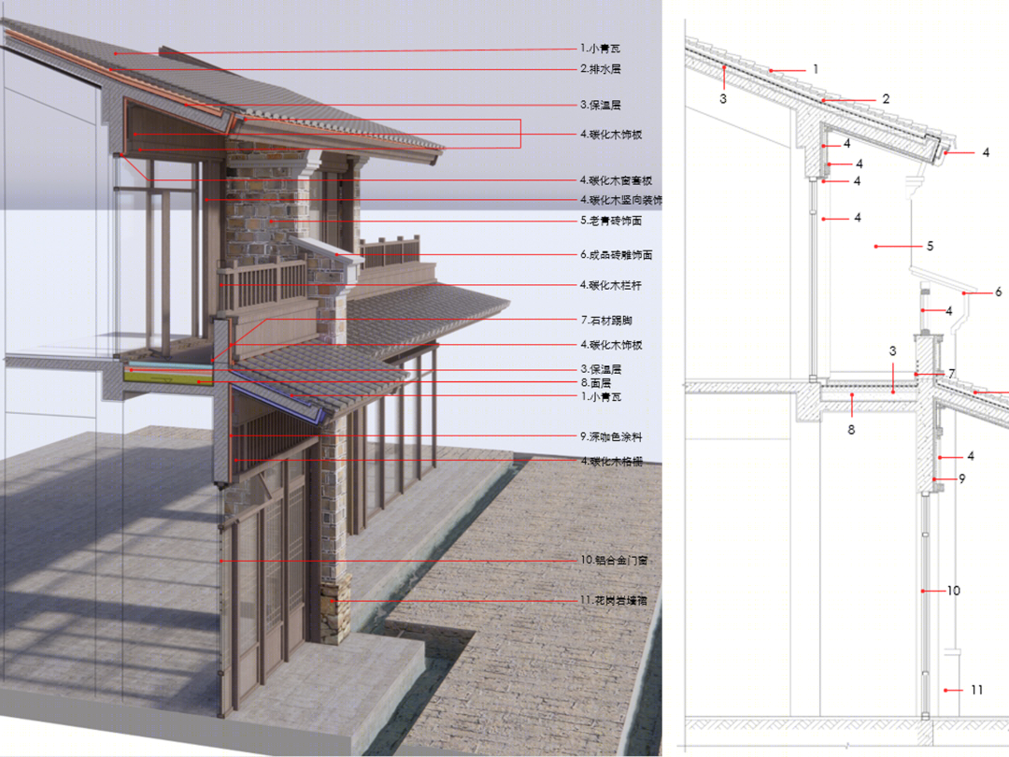The width and height of the screenshot is (1009, 757).
Task: Click number 10 in the section drawing
Action: click(954, 591)
